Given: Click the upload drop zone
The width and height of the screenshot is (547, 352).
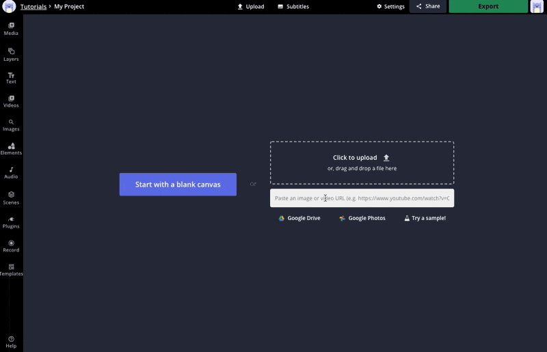Looking at the screenshot, I should 362,163.
